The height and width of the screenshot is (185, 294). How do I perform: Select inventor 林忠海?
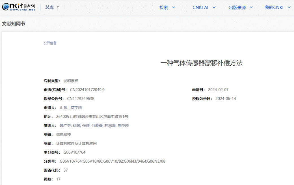click(x=110, y=125)
